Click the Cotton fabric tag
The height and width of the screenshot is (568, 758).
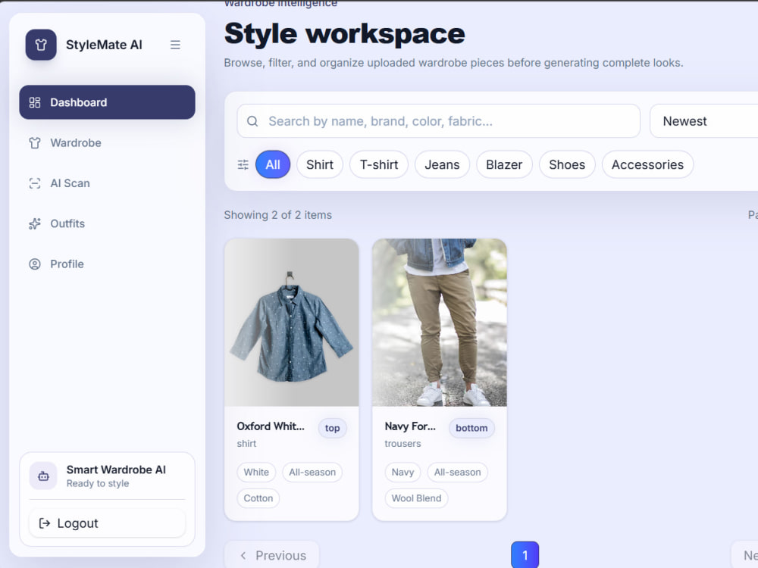coord(258,498)
